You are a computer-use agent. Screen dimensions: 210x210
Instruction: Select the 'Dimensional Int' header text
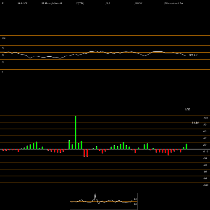click(173, 3)
